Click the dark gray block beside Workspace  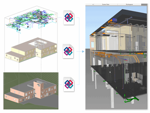pyautogui.click(x=144, y=5)
